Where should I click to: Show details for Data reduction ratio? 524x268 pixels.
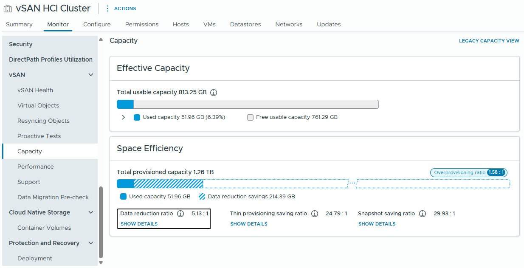pyautogui.click(x=139, y=224)
